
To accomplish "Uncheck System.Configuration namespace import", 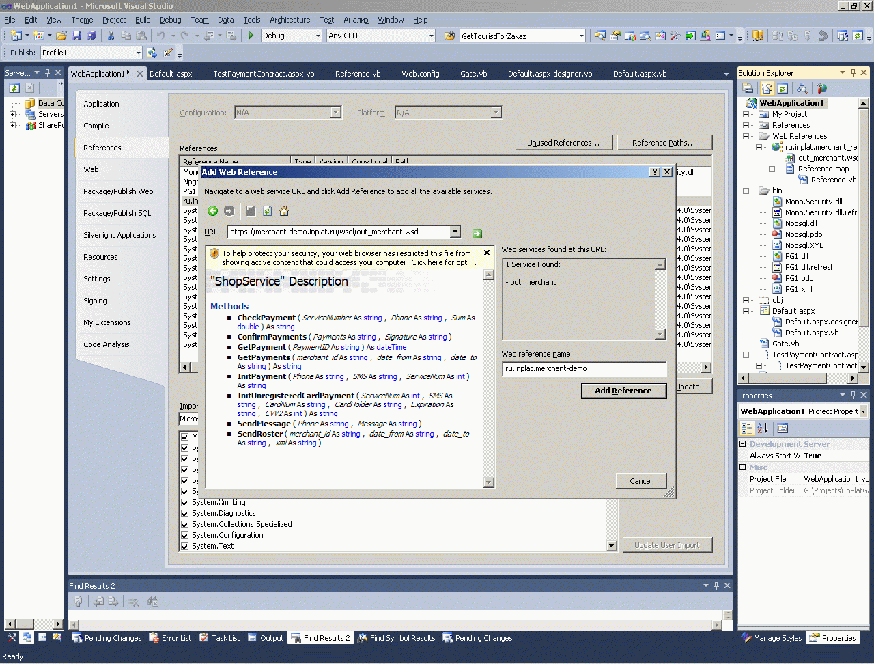I will coord(185,535).
